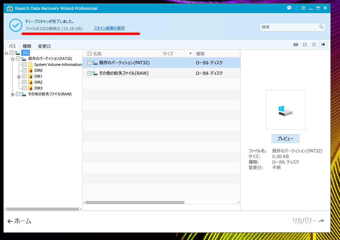Viewport: 340px width, 240px height.
Task: Click the EaseUS app logo icon
Action: pyautogui.click(x=10, y=9)
